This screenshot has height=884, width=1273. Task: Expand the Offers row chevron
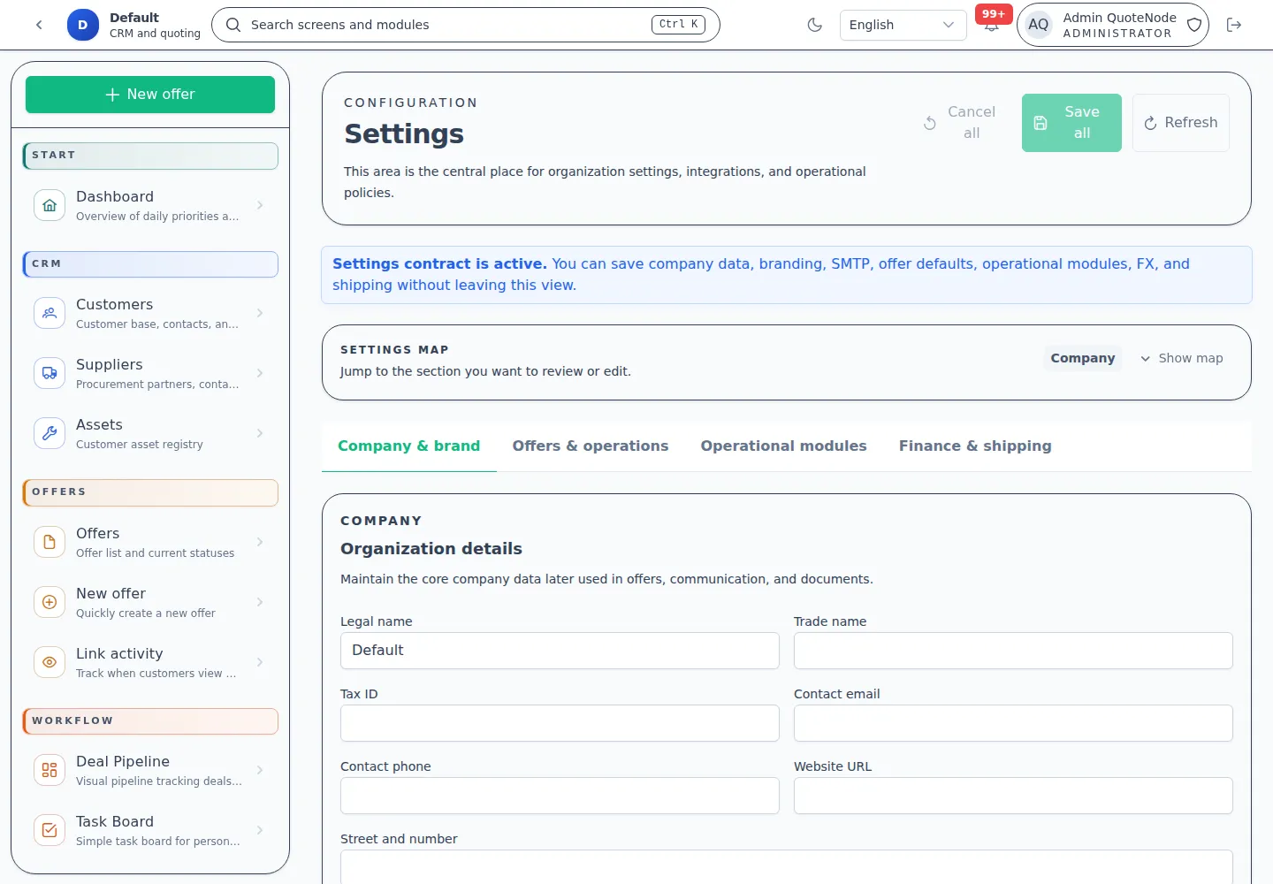coord(260,542)
